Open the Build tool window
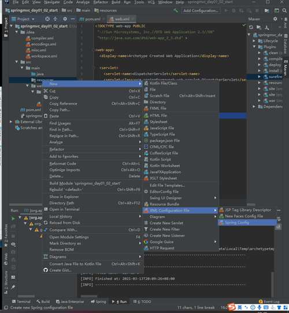This screenshot has width=289, height=313. (43, 301)
